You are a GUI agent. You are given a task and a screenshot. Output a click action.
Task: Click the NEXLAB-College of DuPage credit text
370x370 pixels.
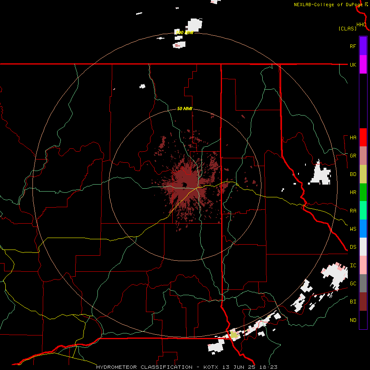tap(328, 5)
